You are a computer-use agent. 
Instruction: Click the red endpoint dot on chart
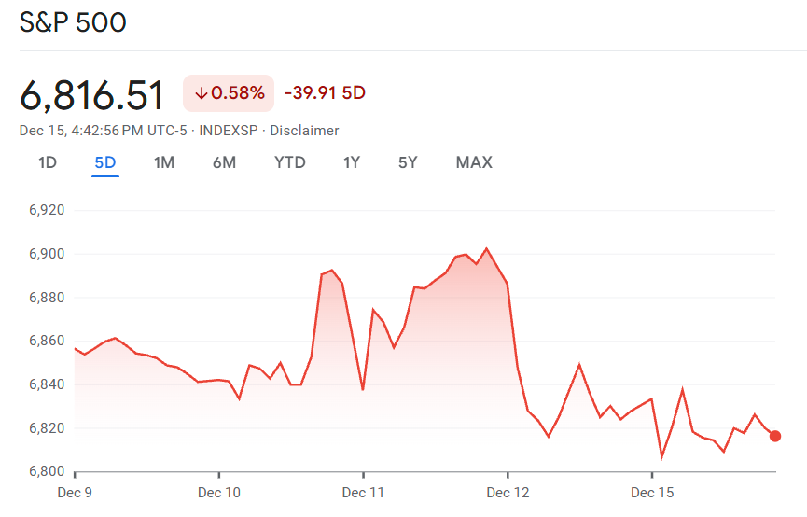775,436
